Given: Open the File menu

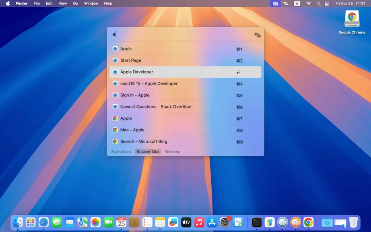Looking at the screenshot, I should click(37, 3).
